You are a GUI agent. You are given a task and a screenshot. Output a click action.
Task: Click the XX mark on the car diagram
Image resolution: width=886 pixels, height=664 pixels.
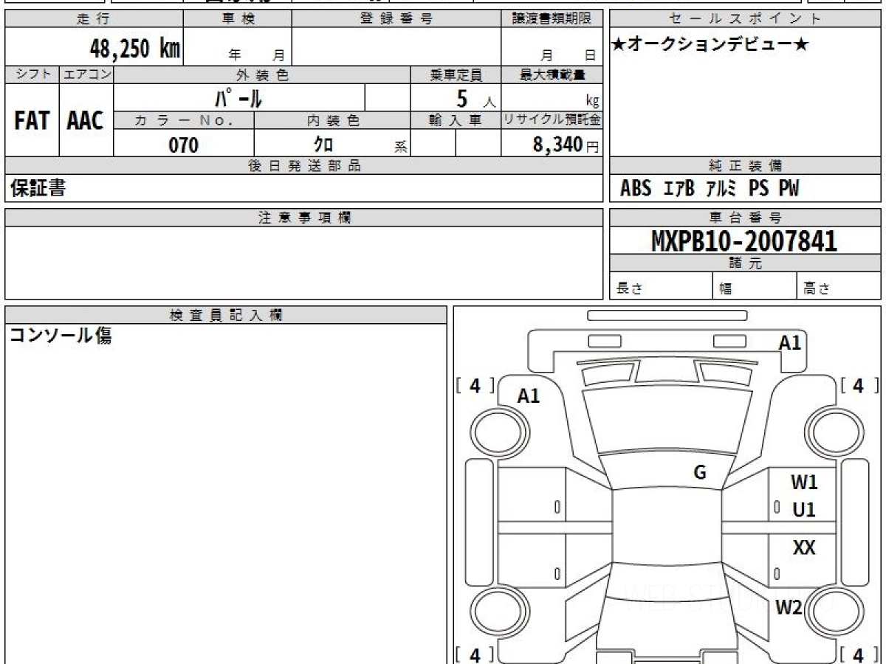(x=804, y=548)
